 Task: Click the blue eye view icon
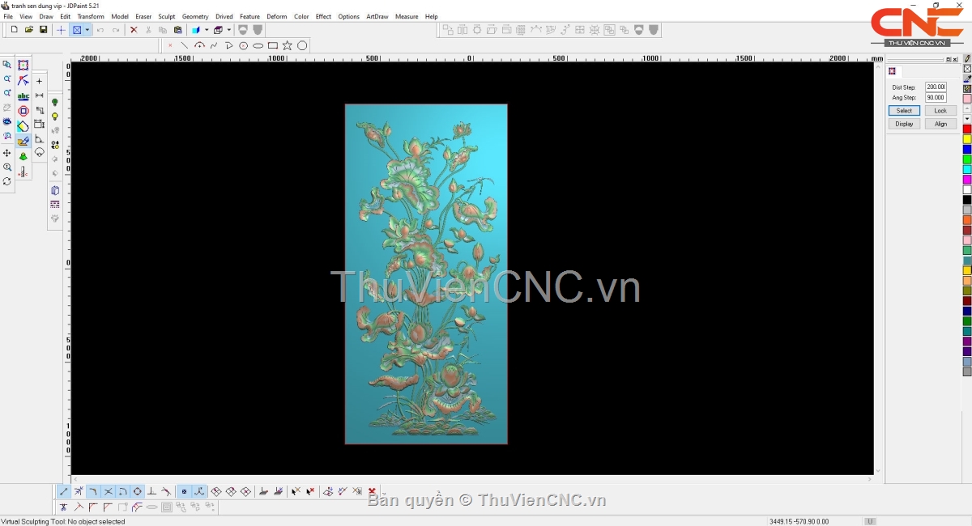pyautogui.click(x=7, y=122)
